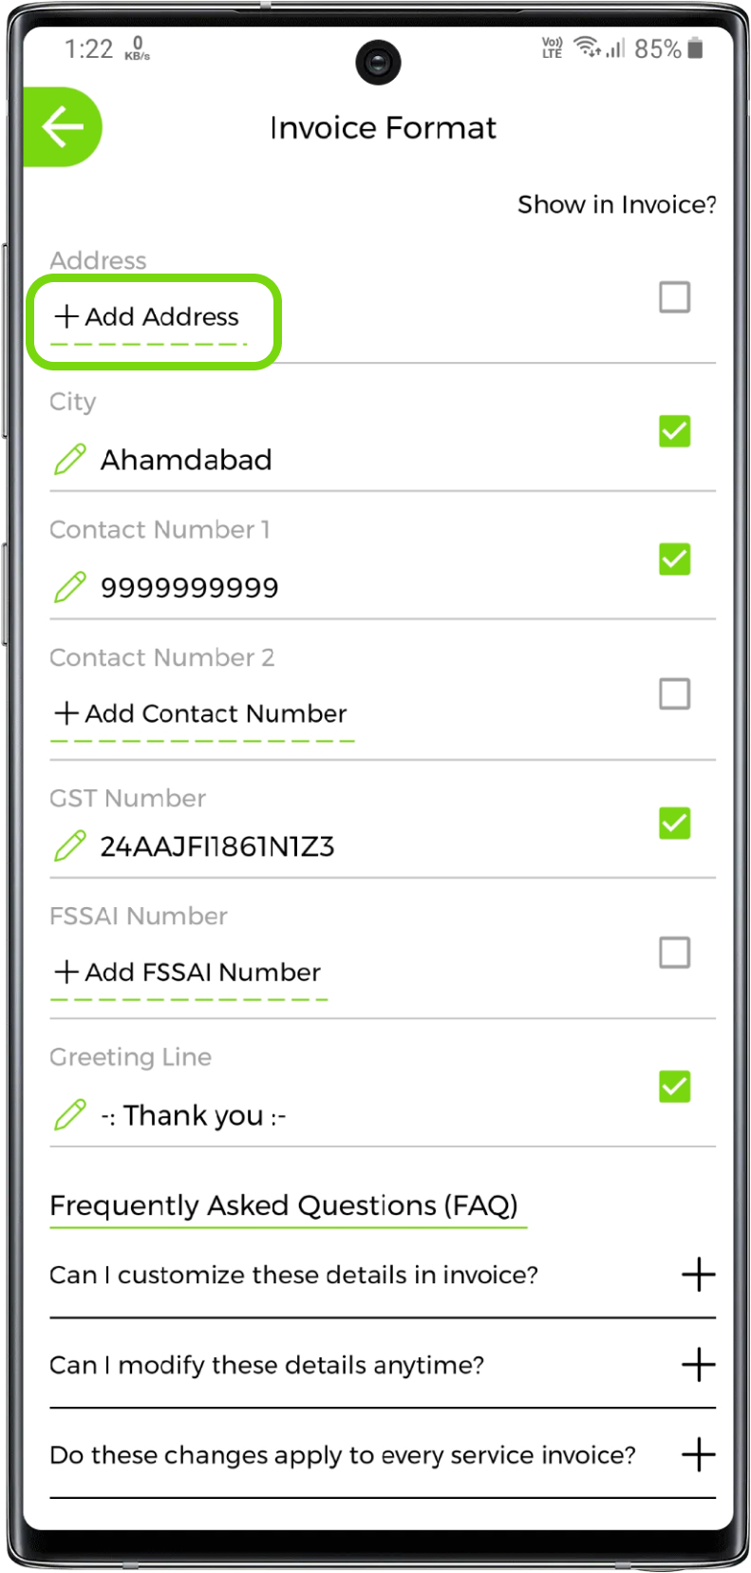
Task: Uncheck the Greeting Line checkbox
Action: click(674, 1087)
